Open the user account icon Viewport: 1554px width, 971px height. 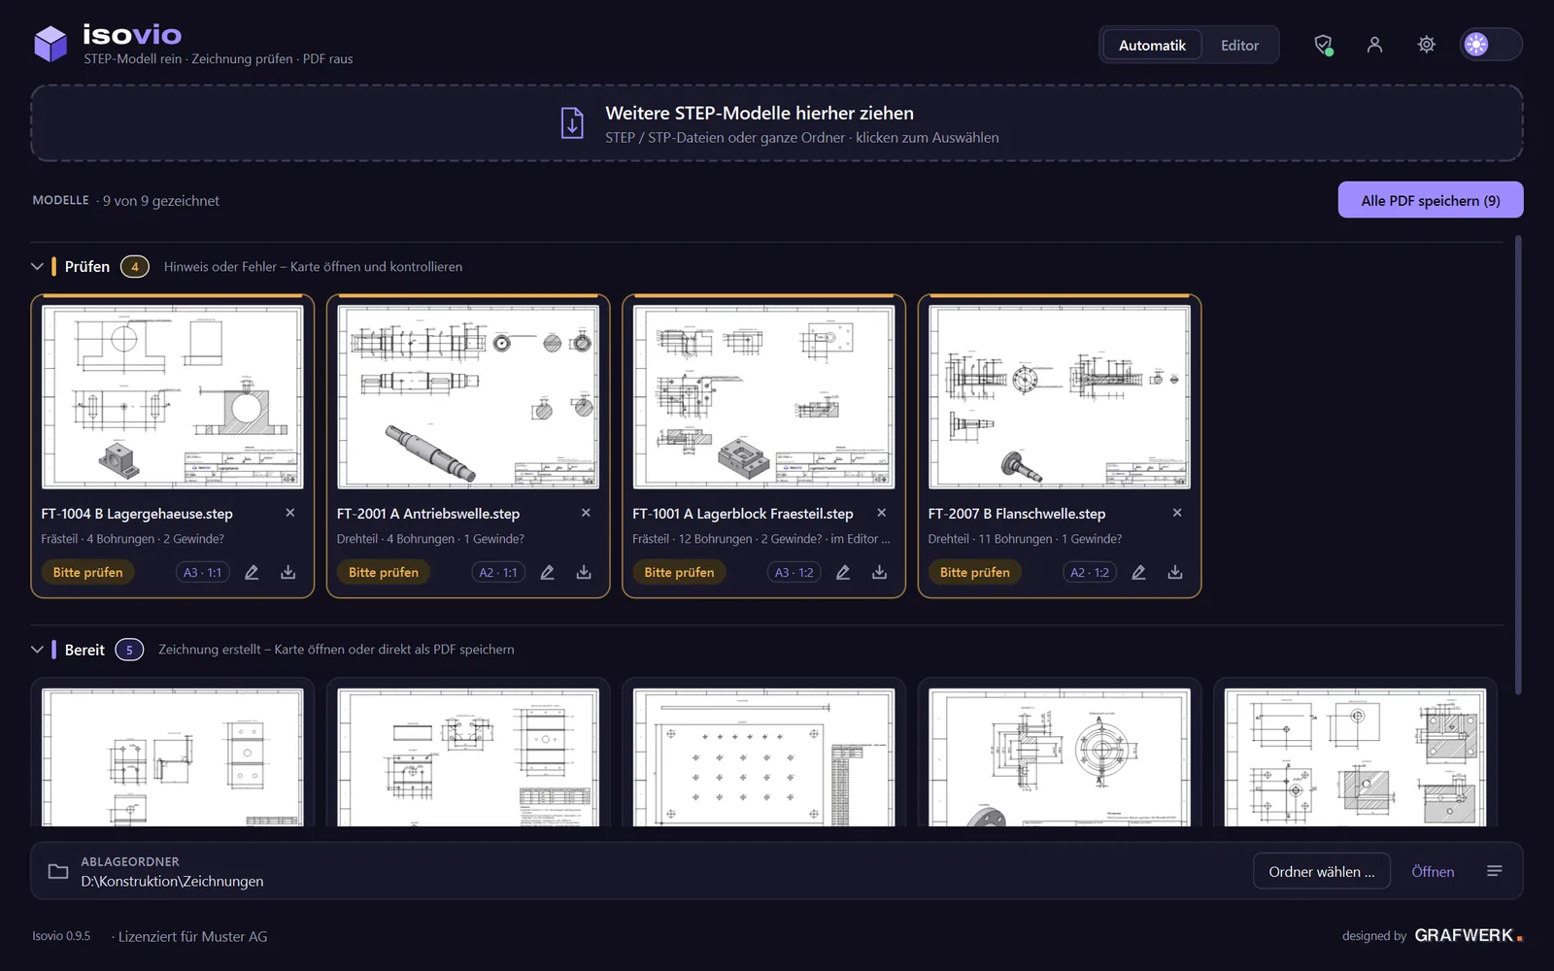1374,45
